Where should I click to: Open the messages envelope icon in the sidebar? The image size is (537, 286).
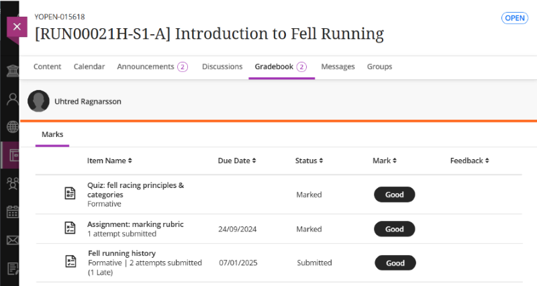(11, 240)
